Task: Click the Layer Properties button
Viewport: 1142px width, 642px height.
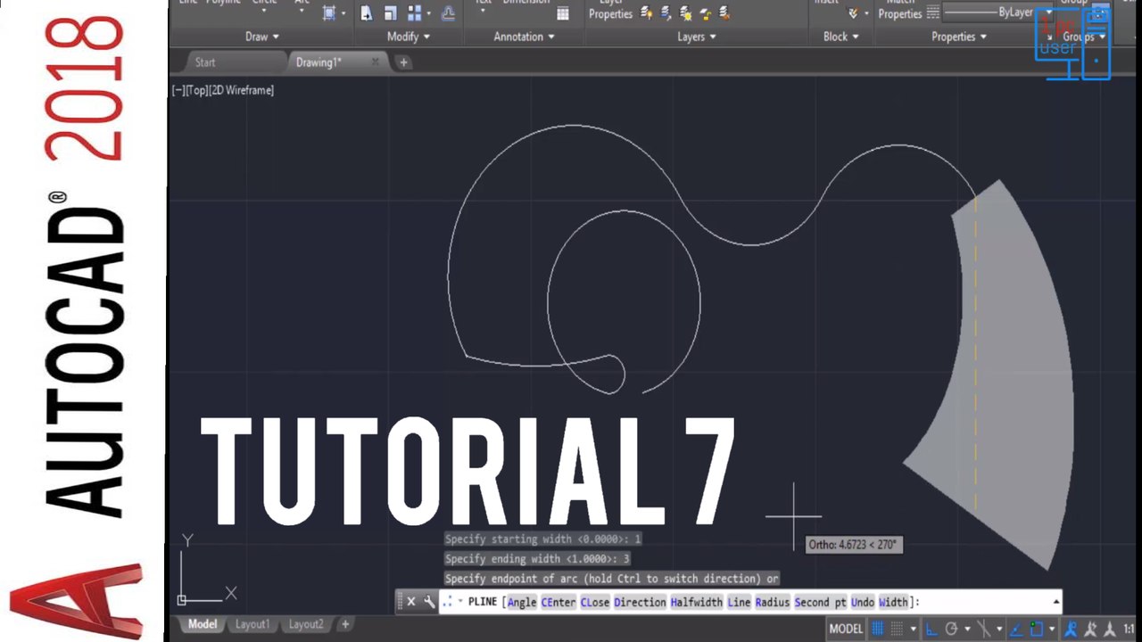Action: coord(610,11)
